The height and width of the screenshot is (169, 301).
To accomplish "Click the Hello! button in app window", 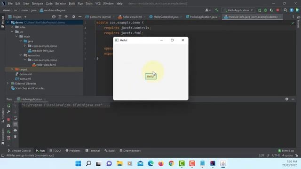I will (x=150, y=77).
